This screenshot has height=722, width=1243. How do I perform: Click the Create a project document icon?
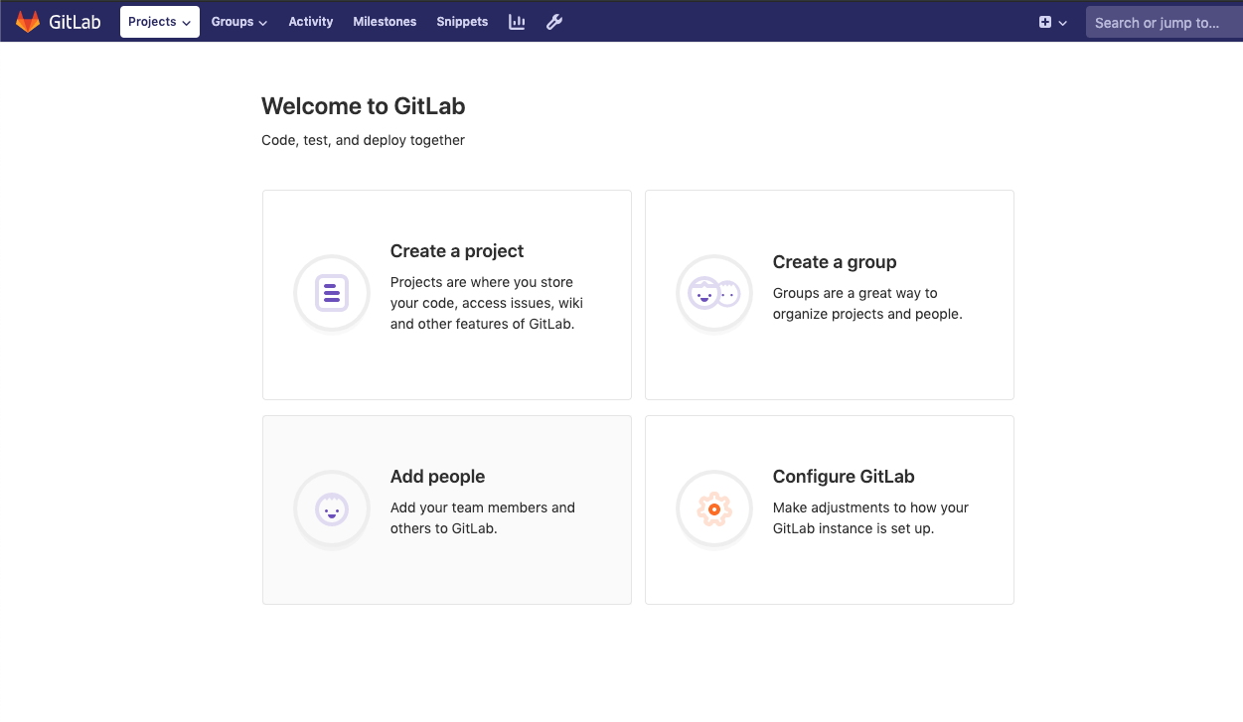pos(332,293)
